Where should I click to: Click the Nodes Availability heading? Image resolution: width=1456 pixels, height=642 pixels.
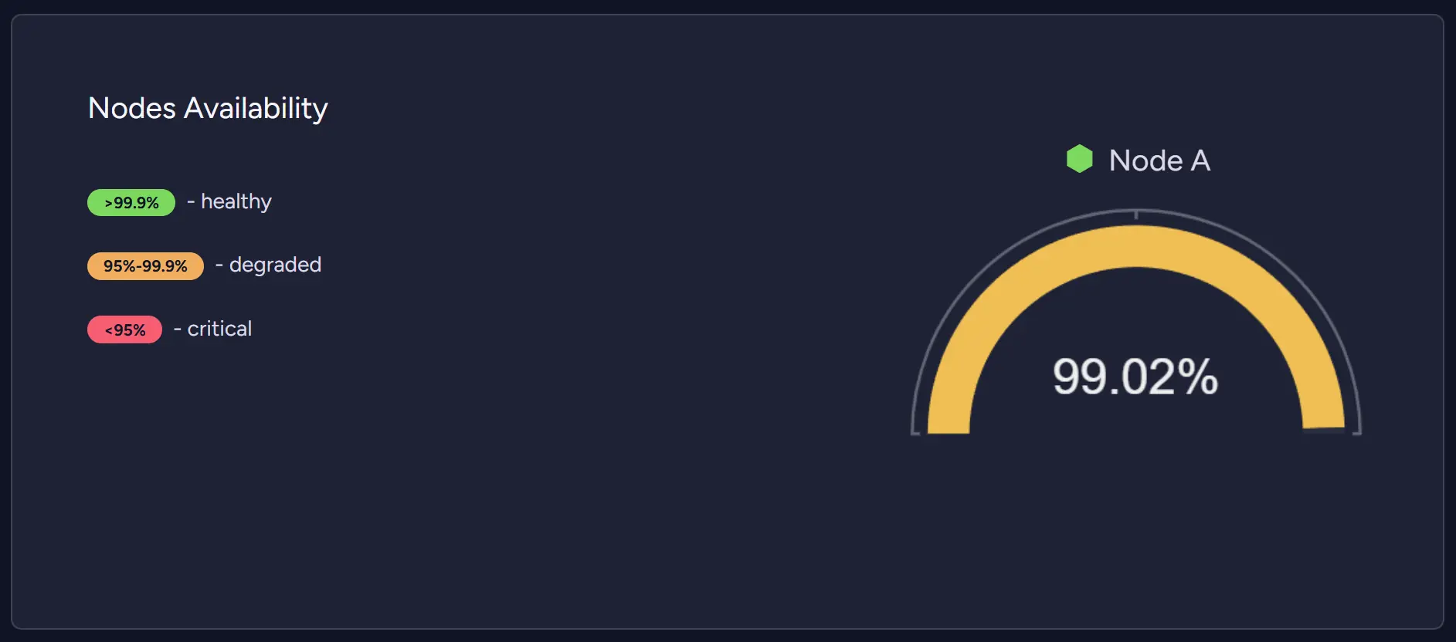coord(208,108)
